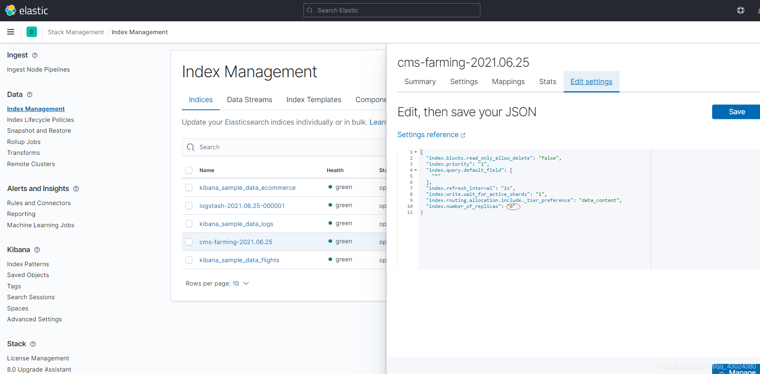Switch to the Stats tab
Image resolution: width=760 pixels, height=374 pixels.
pos(548,82)
